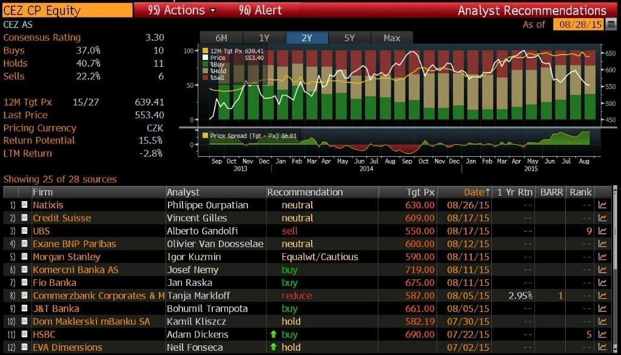Viewport: 621px width, 355px height.
Task: Switch chart range to 6M
Action: click(221, 38)
